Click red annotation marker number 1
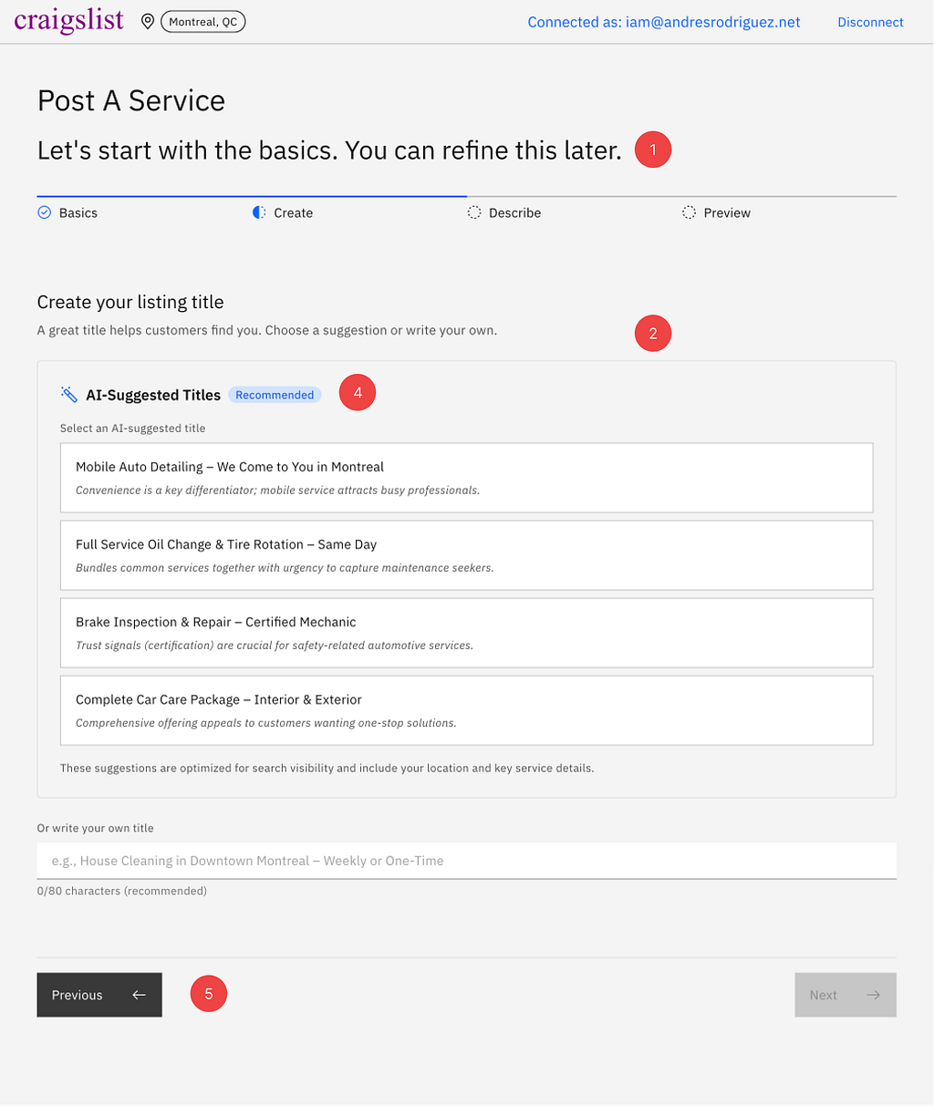 tap(653, 150)
